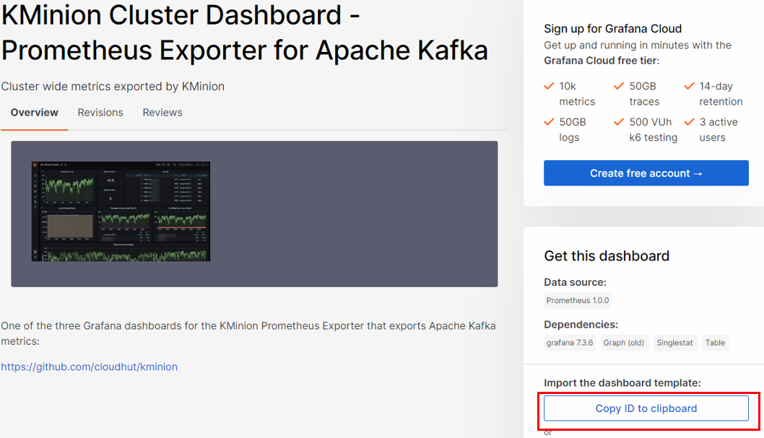Click the Singlestat dependency tag
Image resolution: width=764 pixels, height=438 pixels.
[674, 343]
